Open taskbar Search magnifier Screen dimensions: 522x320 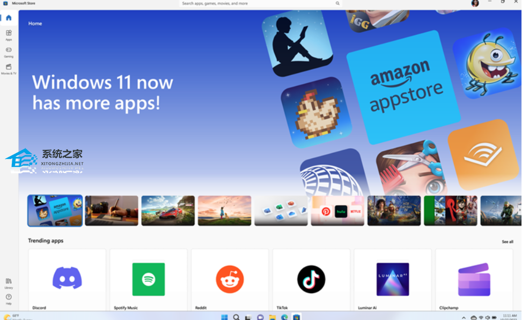[237, 317]
